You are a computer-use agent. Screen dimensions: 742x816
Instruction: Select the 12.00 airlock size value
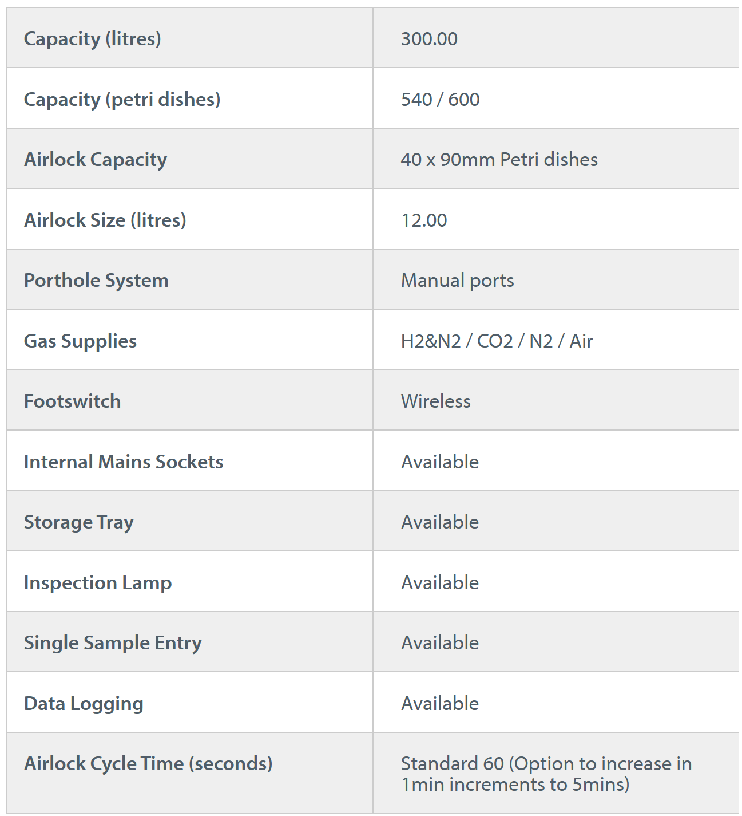click(424, 220)
